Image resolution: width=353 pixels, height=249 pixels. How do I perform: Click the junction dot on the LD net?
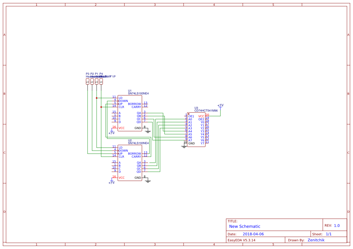[96, 98]
